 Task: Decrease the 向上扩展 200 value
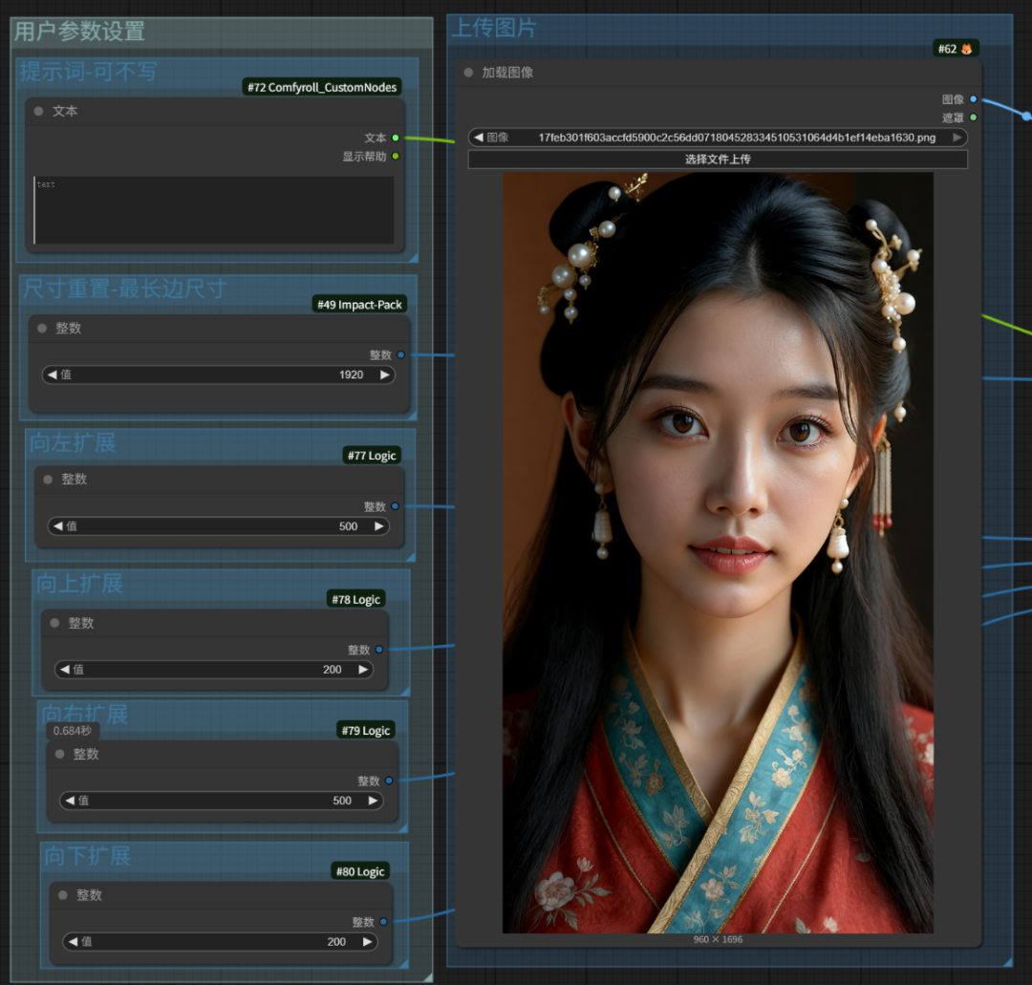click(x=65, y=669)
